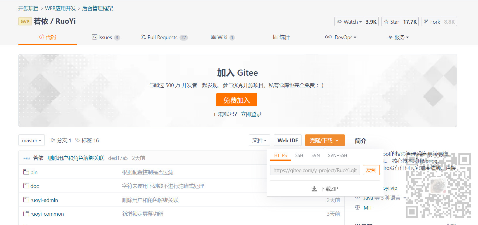Click the Wiki book icon
The height and width of the screenshot is (225, 478).
[x=214, y=37]
